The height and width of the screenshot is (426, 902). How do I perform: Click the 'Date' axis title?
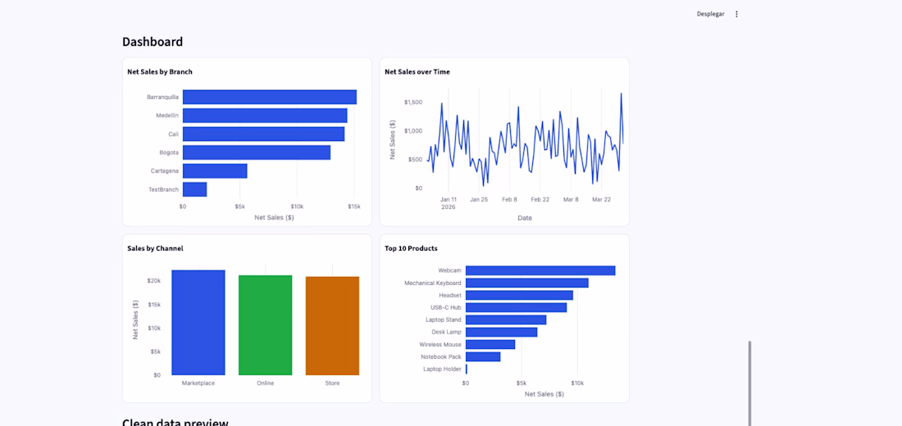tap(525, 219)
